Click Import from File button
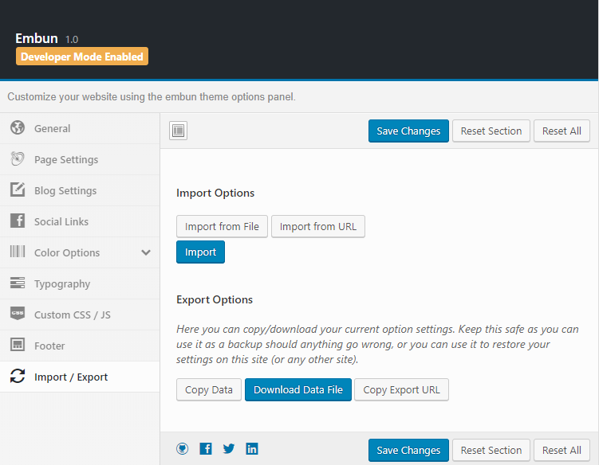This screenshot has height=465, width=599. (x=222, y=227)
